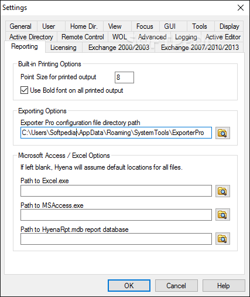Open the Home Dir. tab
This screenshot has width=250, height=297.
pos(84,26)
